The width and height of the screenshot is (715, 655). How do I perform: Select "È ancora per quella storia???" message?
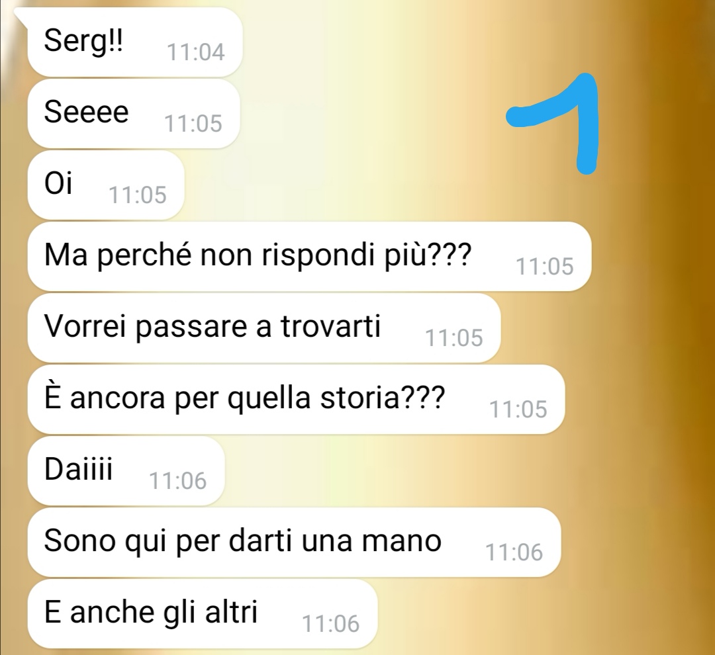(296, 400)
